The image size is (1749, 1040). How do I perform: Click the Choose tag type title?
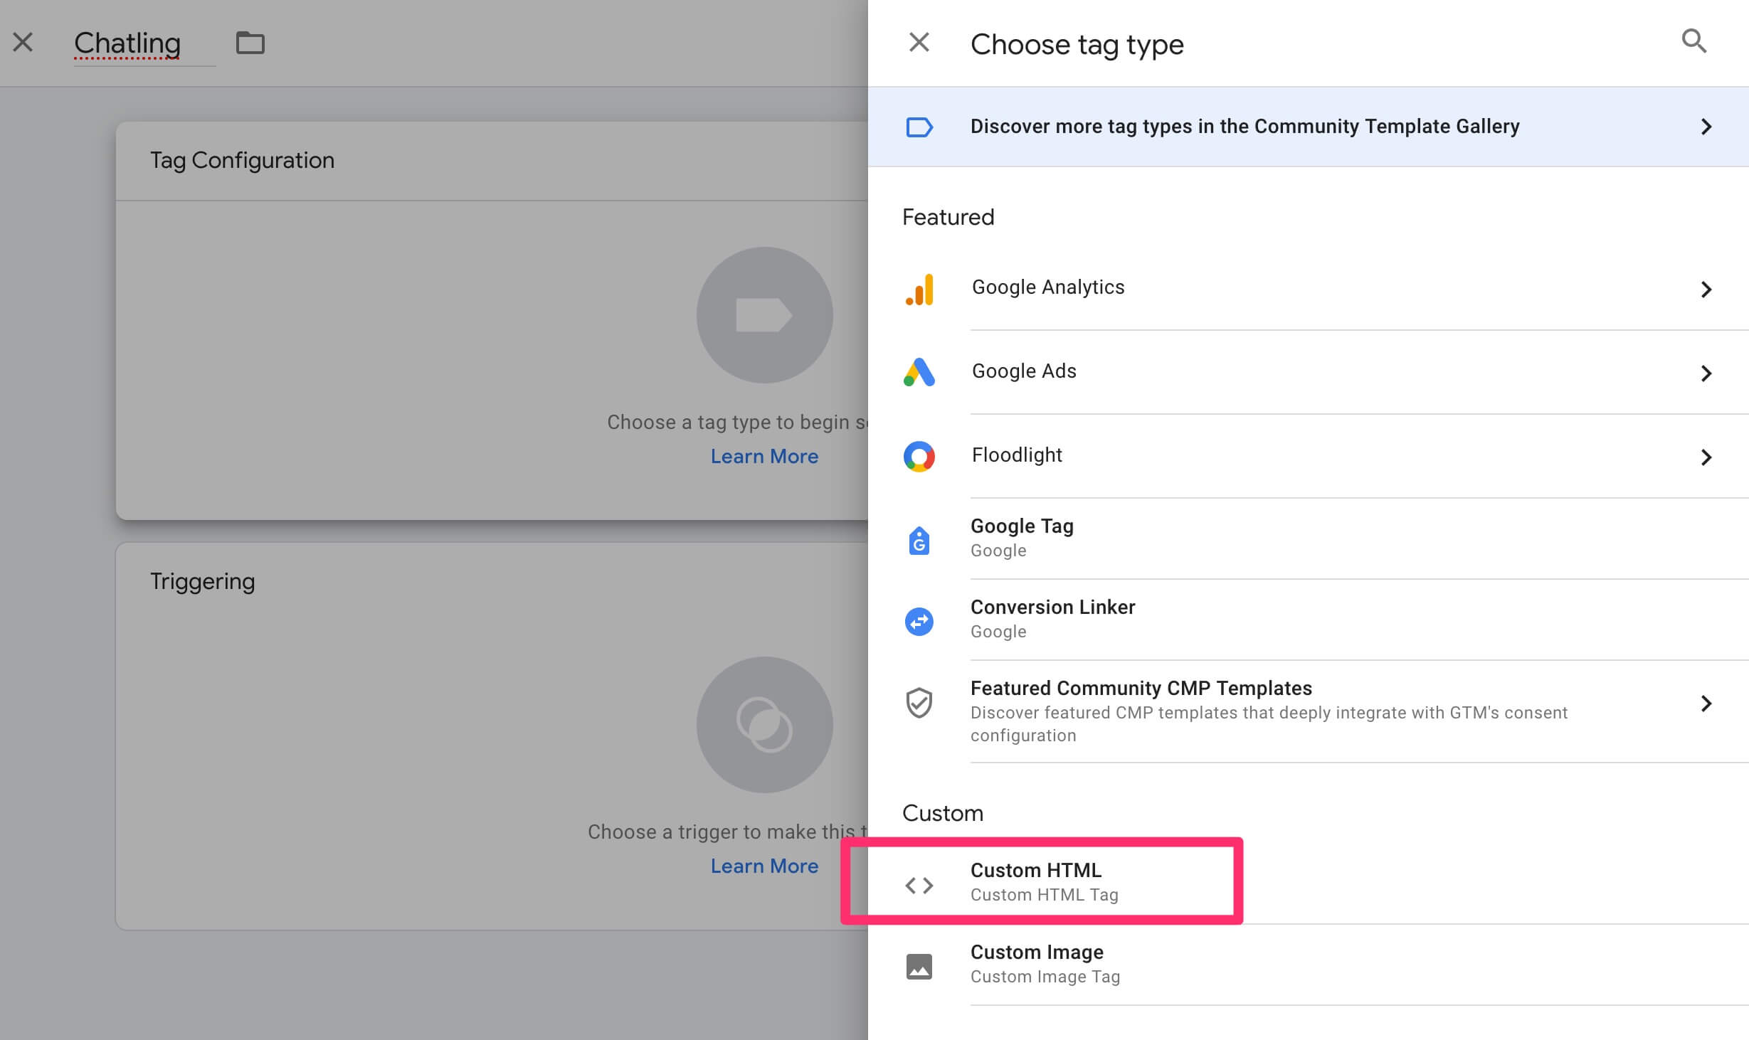coord(1077,45)
